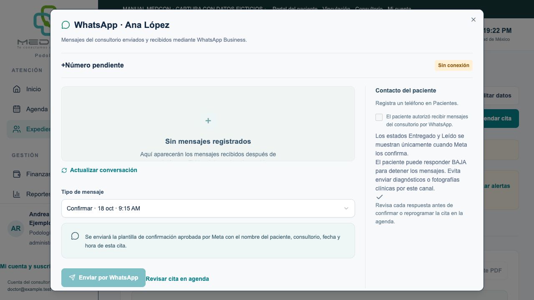Open Agenda via the calendar icon in sidebar
The width and height of the screenshot is (534, 300).
click(17, 109)
